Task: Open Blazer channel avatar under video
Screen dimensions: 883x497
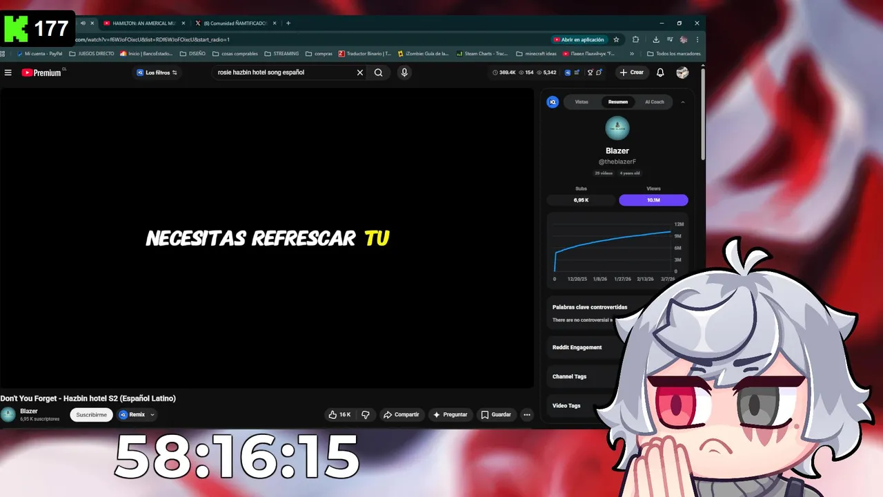Action: tap(8, 414)
